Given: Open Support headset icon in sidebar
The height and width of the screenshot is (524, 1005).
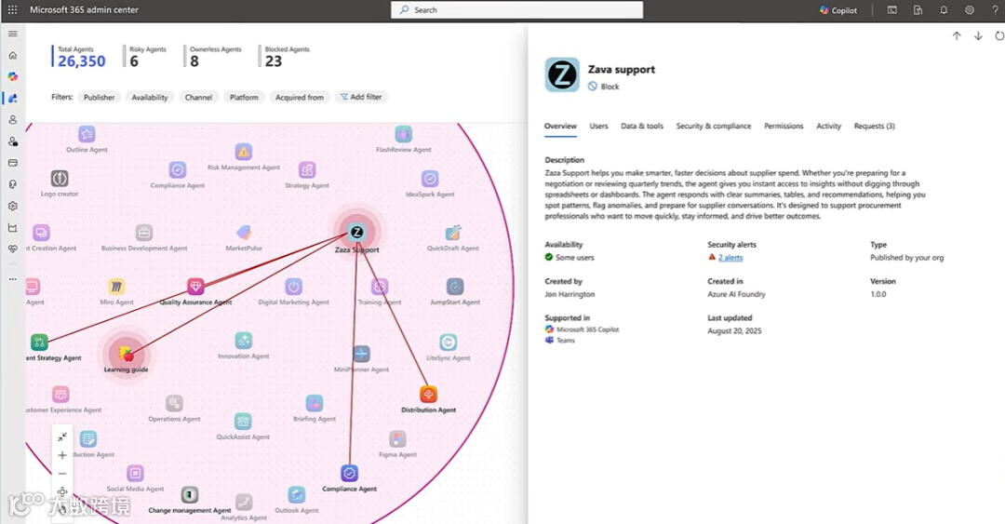Looking at the screenshot, I should (x=13, y=184).
